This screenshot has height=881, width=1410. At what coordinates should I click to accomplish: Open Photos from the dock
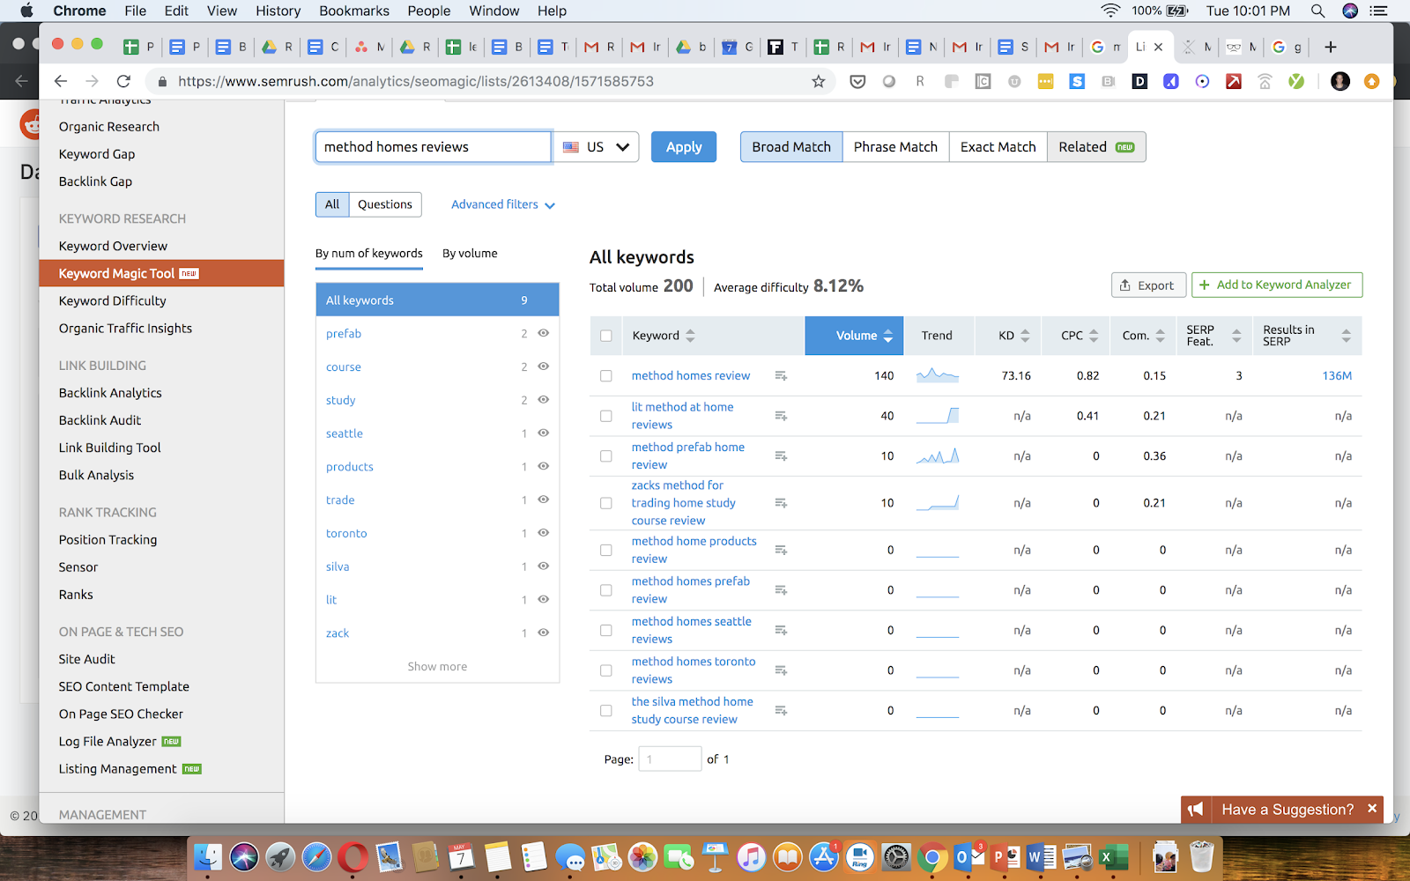(x=642, y=856)
